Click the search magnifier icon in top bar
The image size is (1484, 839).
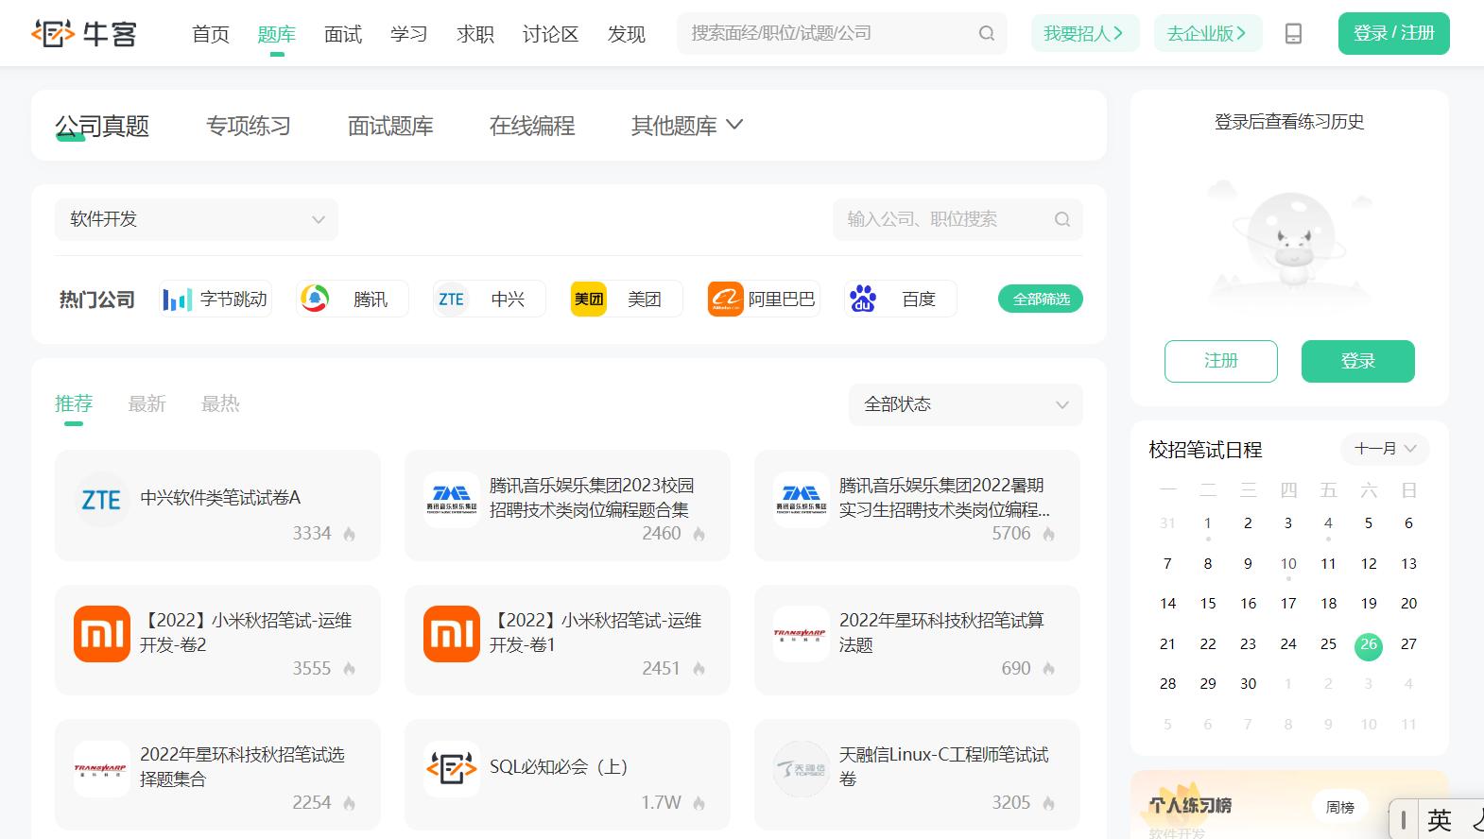pos(987,33)
